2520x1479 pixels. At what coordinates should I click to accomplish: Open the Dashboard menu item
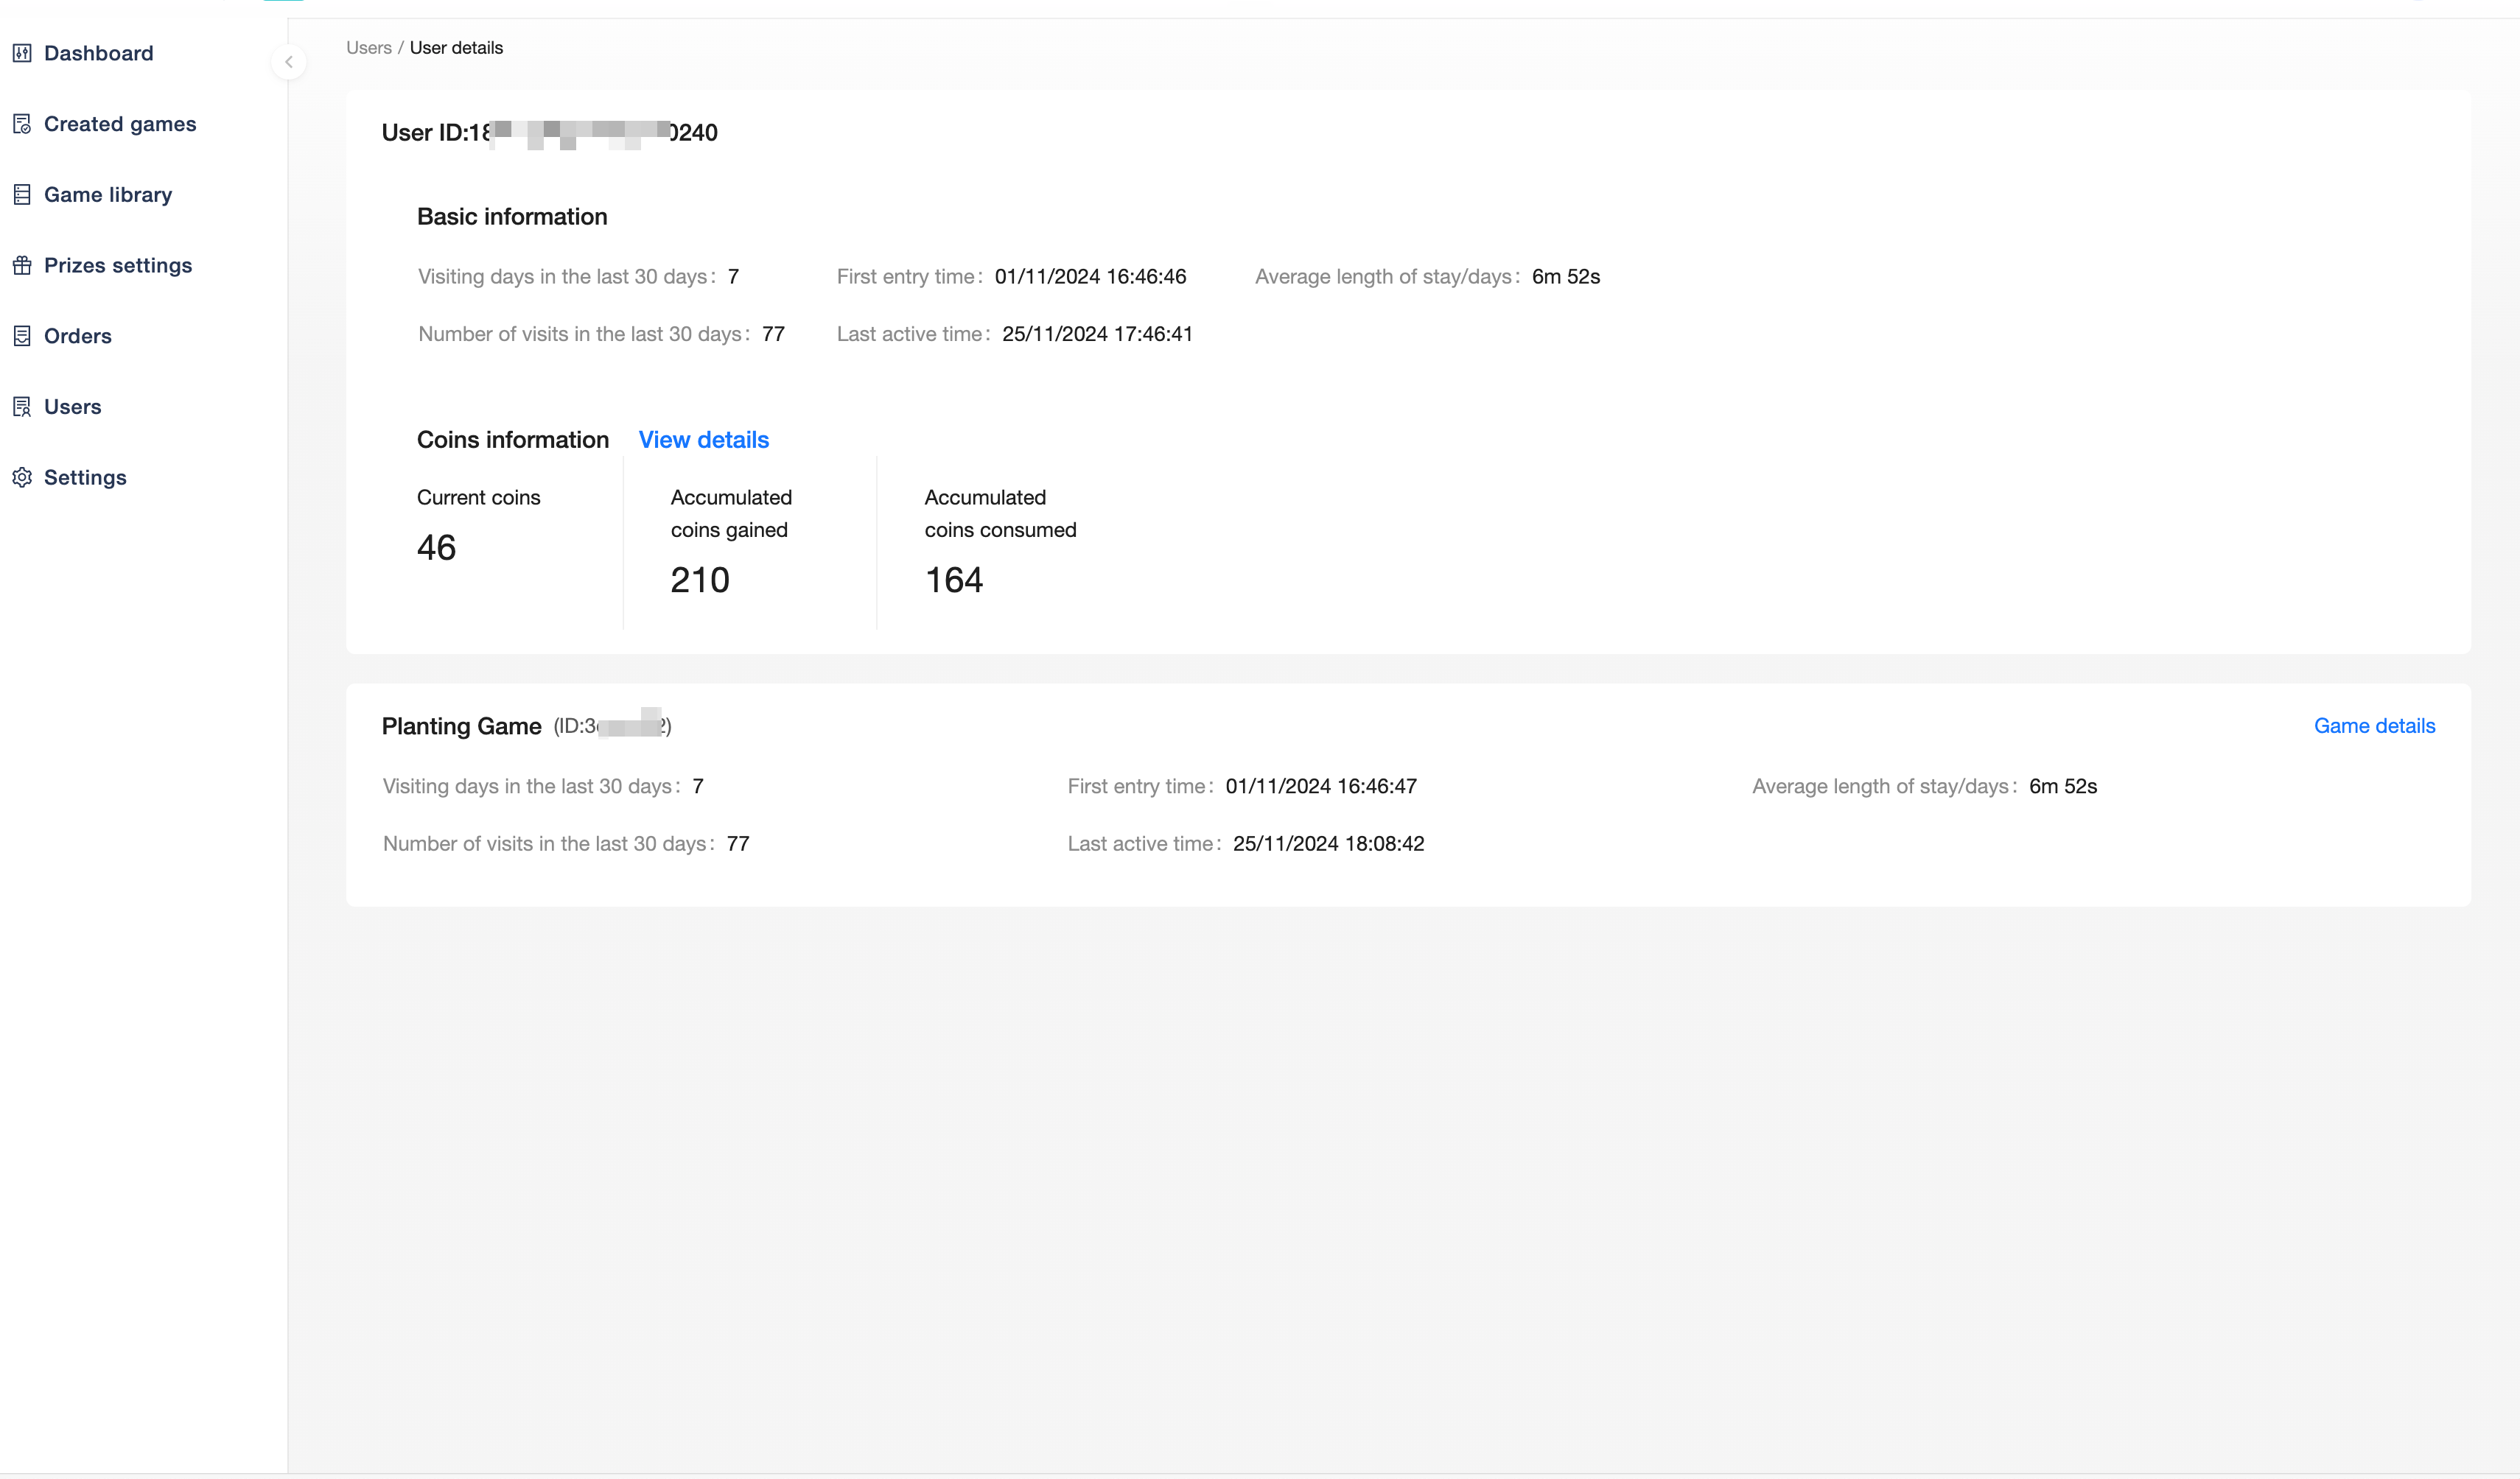98,53
